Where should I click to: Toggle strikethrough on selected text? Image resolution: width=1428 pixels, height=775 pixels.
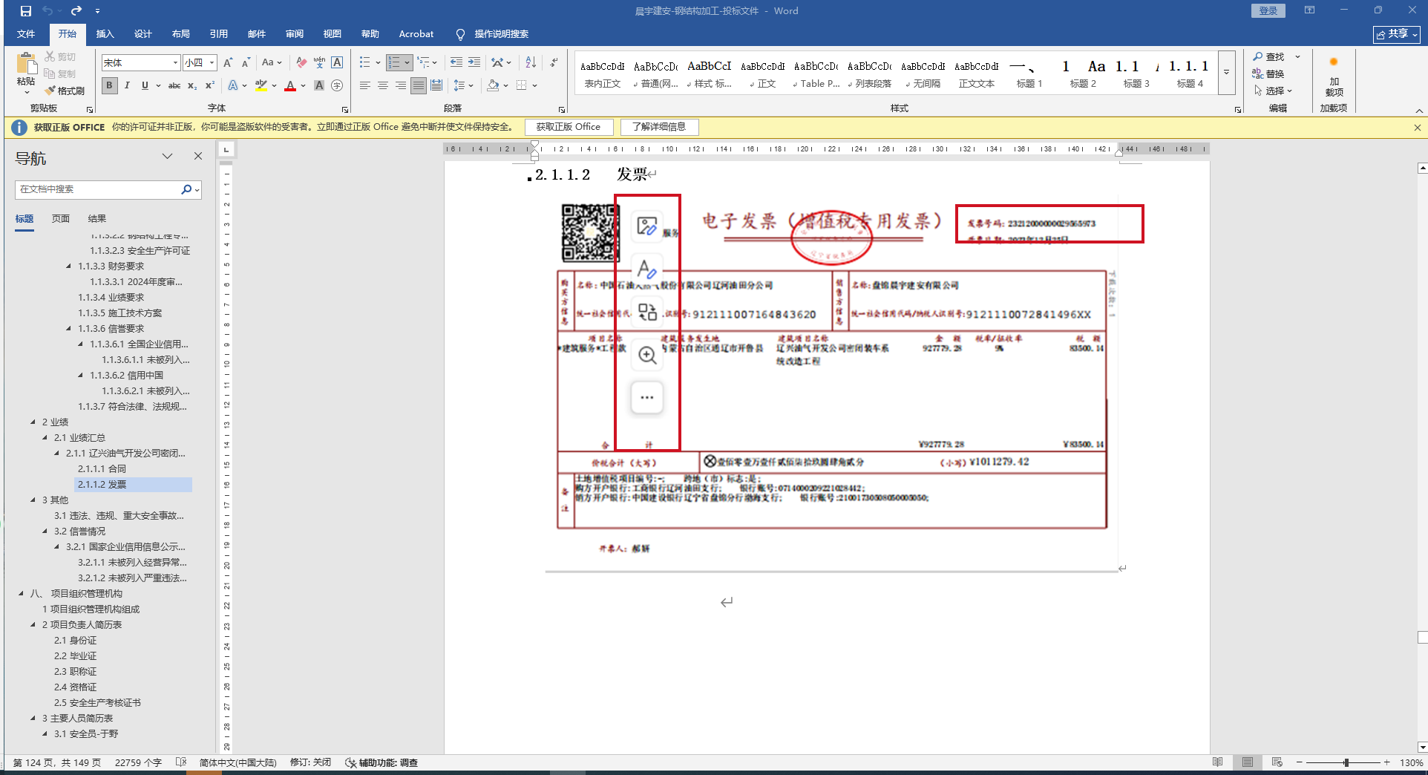(x=174, y=85)
